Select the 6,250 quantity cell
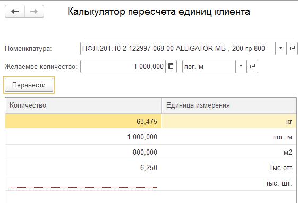The image size is (298, 203). coord(83,167)
